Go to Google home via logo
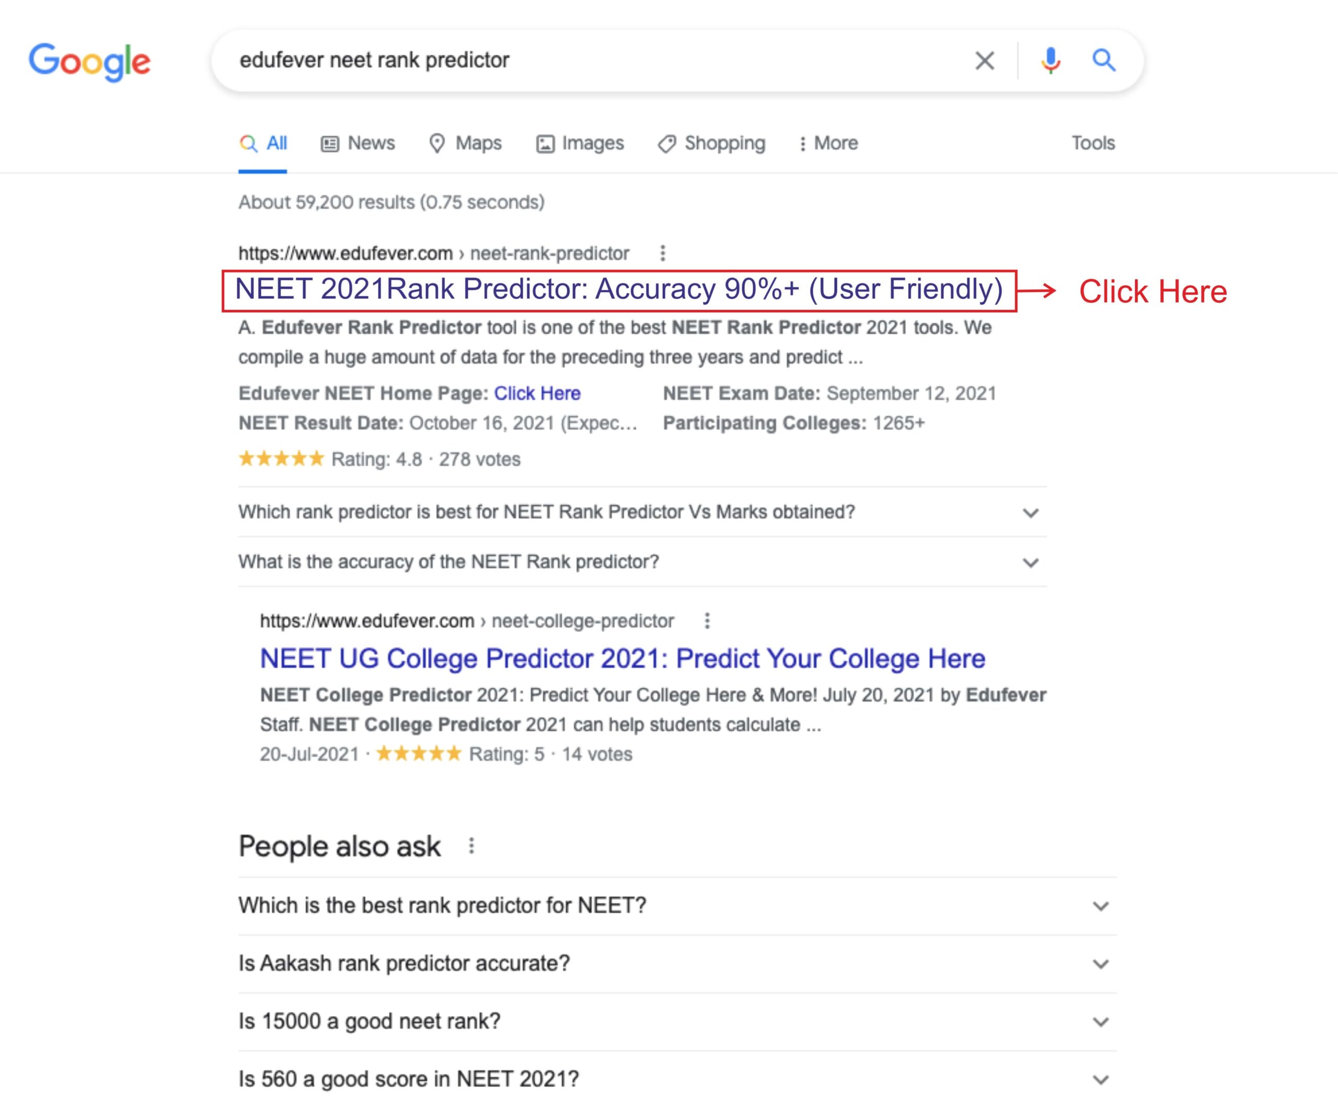The image size is (1338, 1100). 89,62
